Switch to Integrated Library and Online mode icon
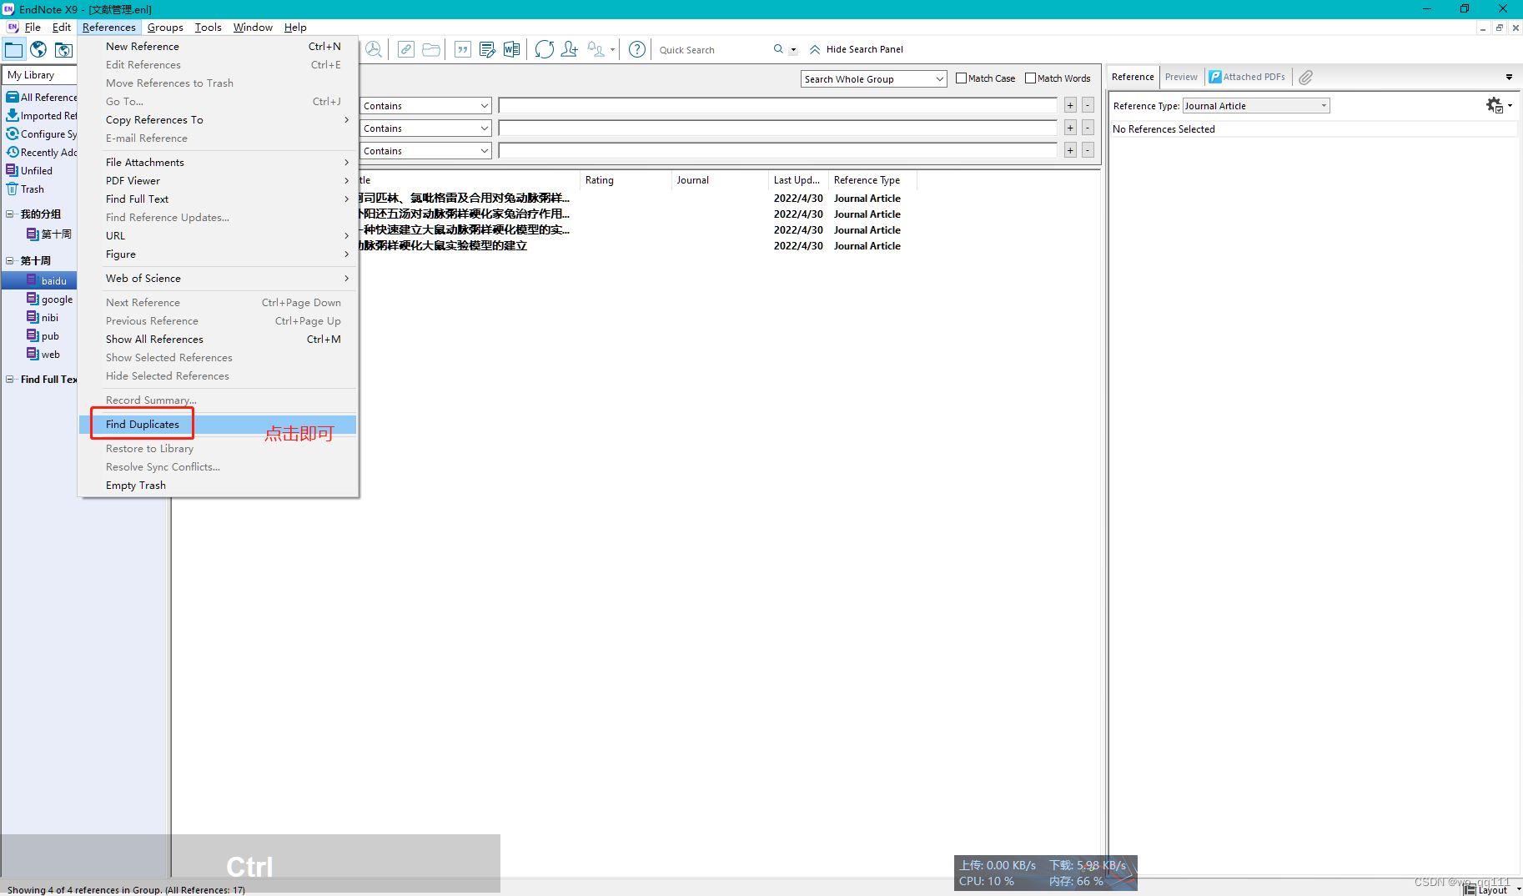The width and height of the screenshot is (1523, 896). pyautogui.click(x=63, y=50)
